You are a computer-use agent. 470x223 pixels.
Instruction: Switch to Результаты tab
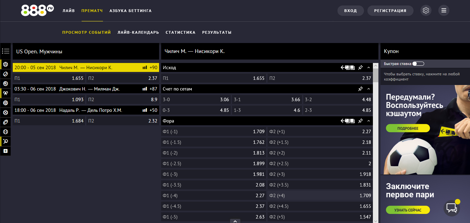point(217,32)
